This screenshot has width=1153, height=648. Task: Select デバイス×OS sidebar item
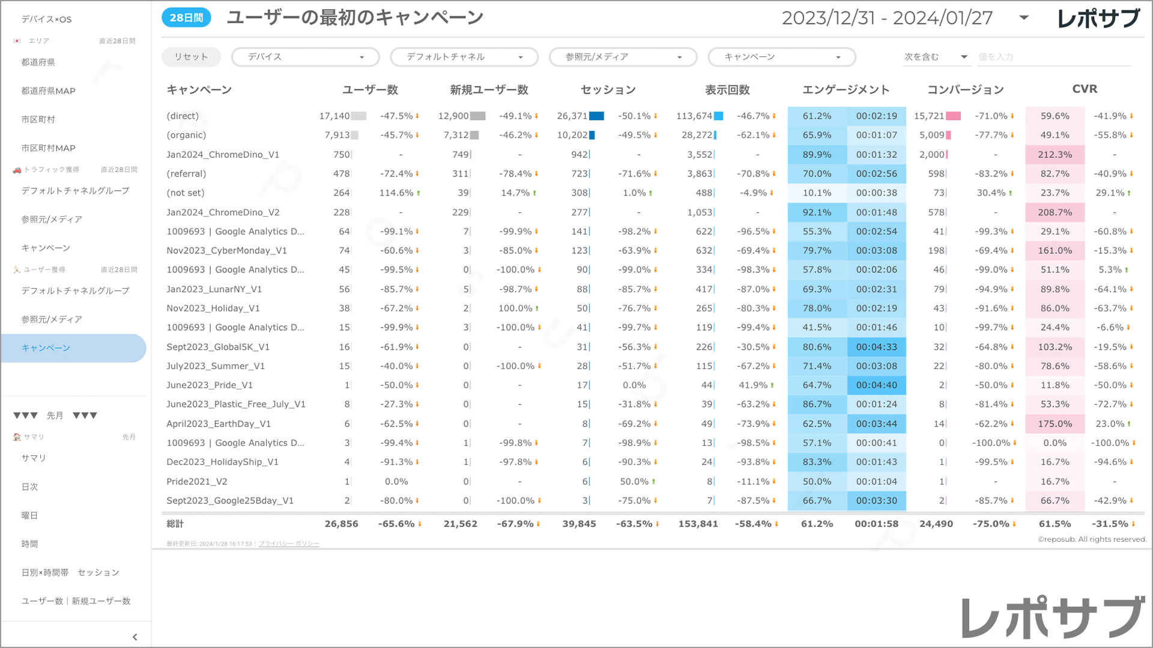pos(47,19)
